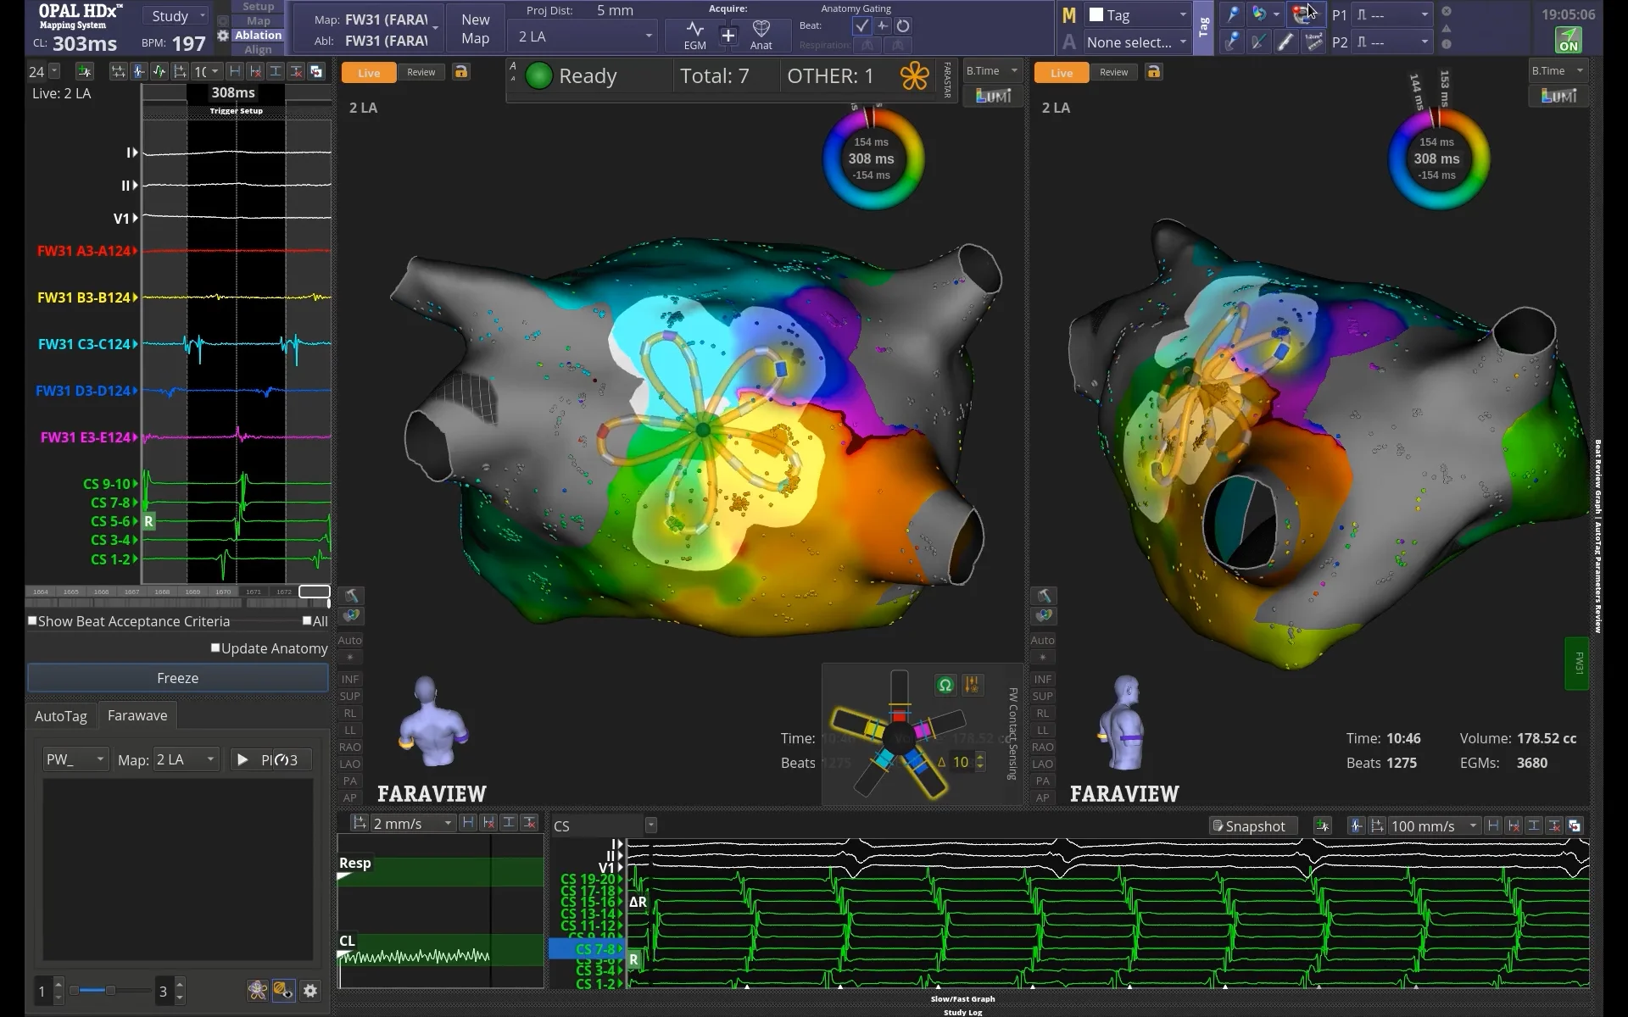Click the slider in Farawave panel
This screenshot has width=1628, height=1017.
(x=110, y=990)
